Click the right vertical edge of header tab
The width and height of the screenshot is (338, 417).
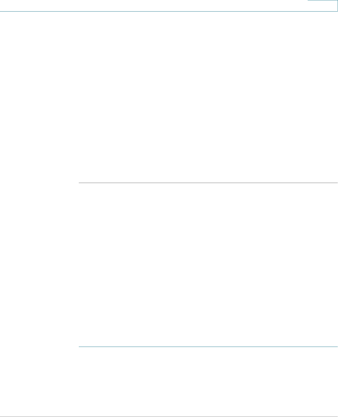338,6
